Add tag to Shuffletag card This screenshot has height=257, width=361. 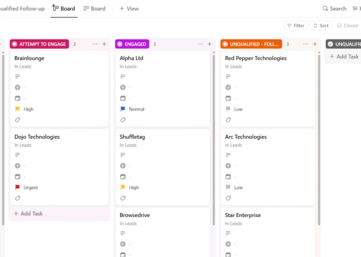tap(123, 198)
